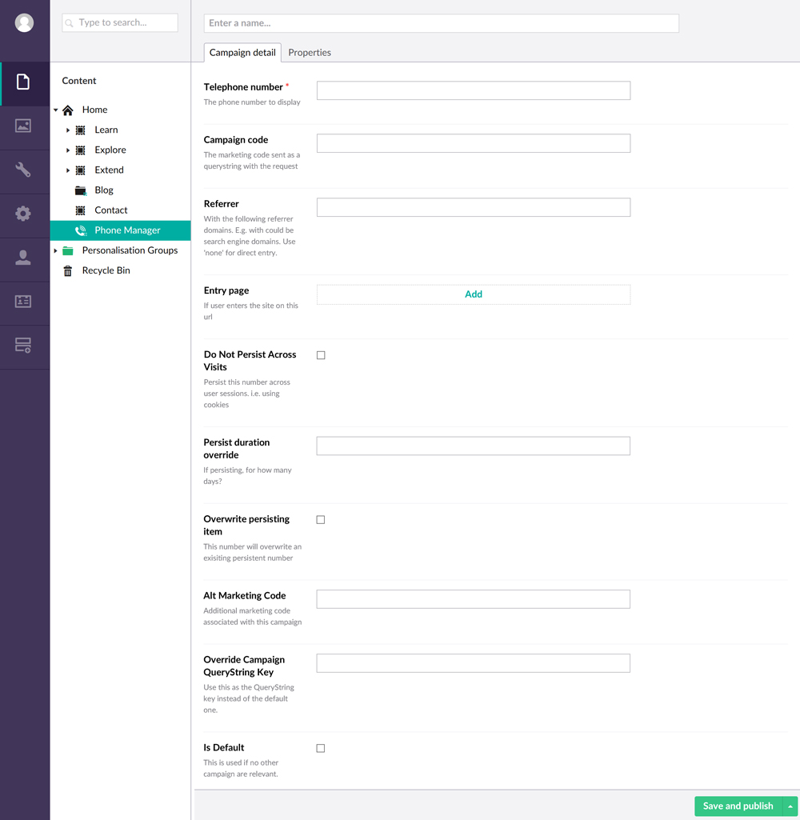
Task: Focus the Override Campaign QueryString Key input
Action: click(x=474, y=663)
